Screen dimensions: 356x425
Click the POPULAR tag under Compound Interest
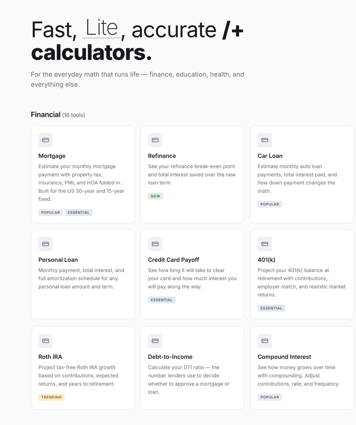[270, 397]
